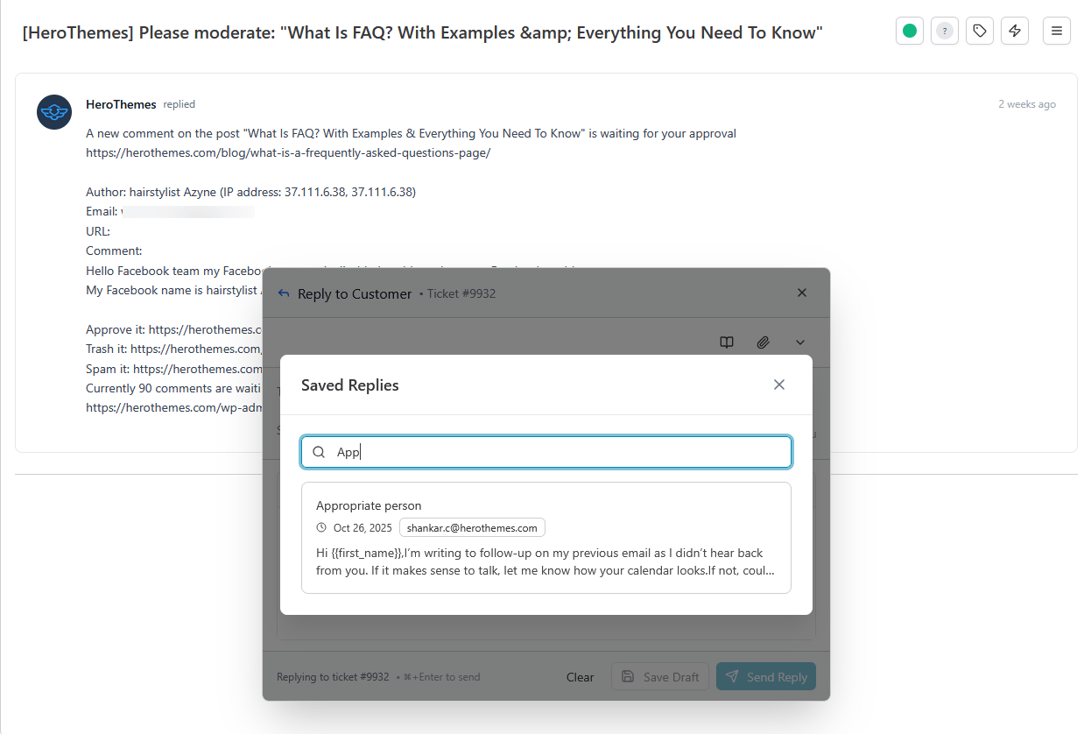Click the green status indicator button
Screen dimensions: 1091x734
pyautogui.click(x=910, y=31)
